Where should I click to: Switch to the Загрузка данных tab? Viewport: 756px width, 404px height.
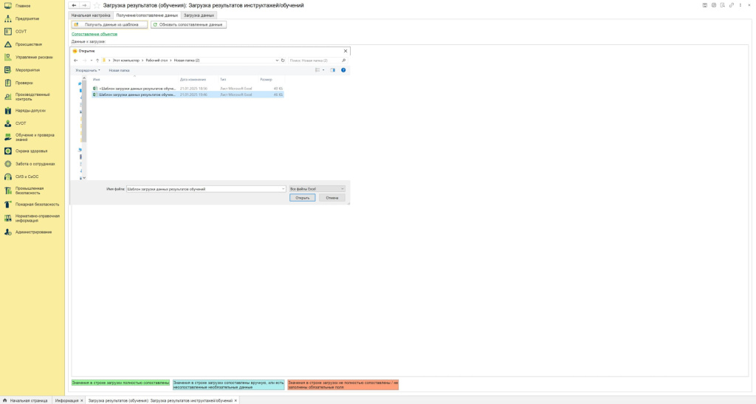click(x=199, y=16)
